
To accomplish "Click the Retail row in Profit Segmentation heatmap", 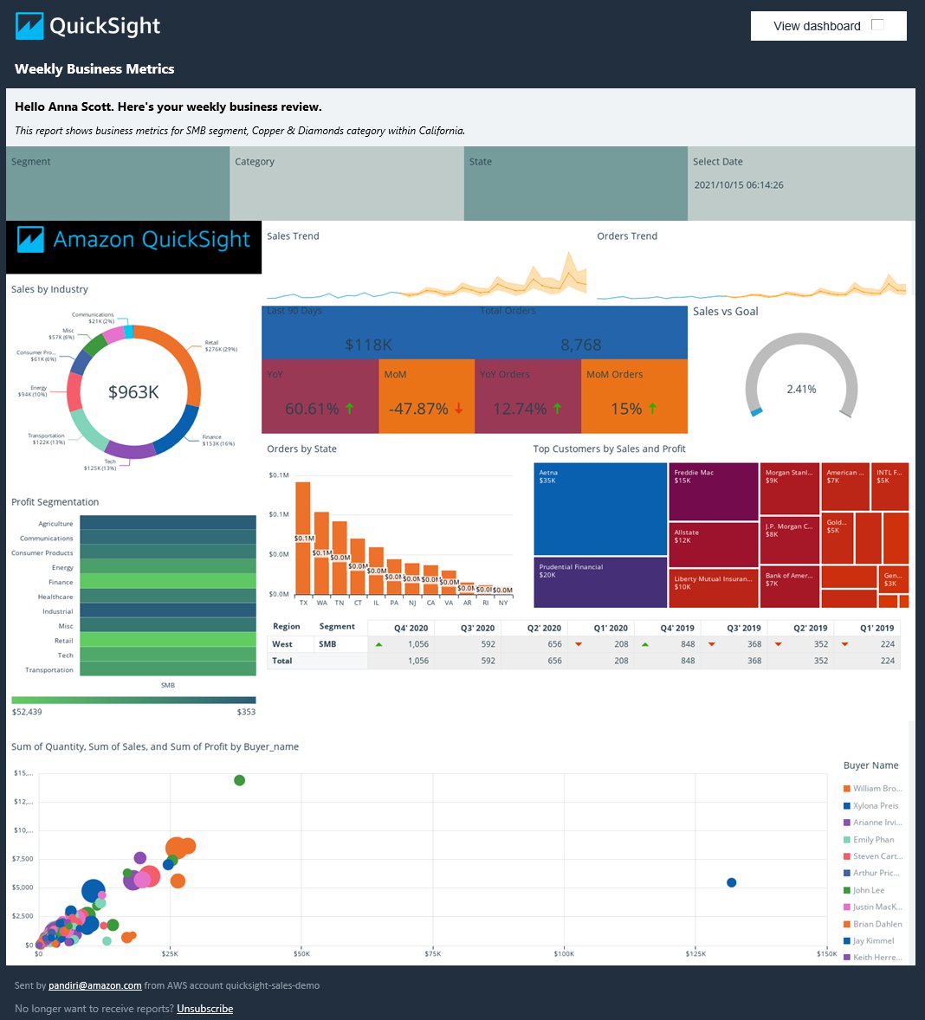I will click(168, 640).
